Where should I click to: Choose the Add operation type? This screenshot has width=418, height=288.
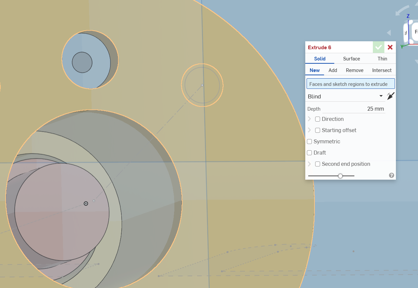[333, 70]
